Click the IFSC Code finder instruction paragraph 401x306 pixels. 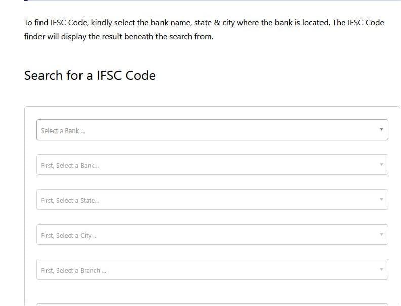click(x=204, y=29)
